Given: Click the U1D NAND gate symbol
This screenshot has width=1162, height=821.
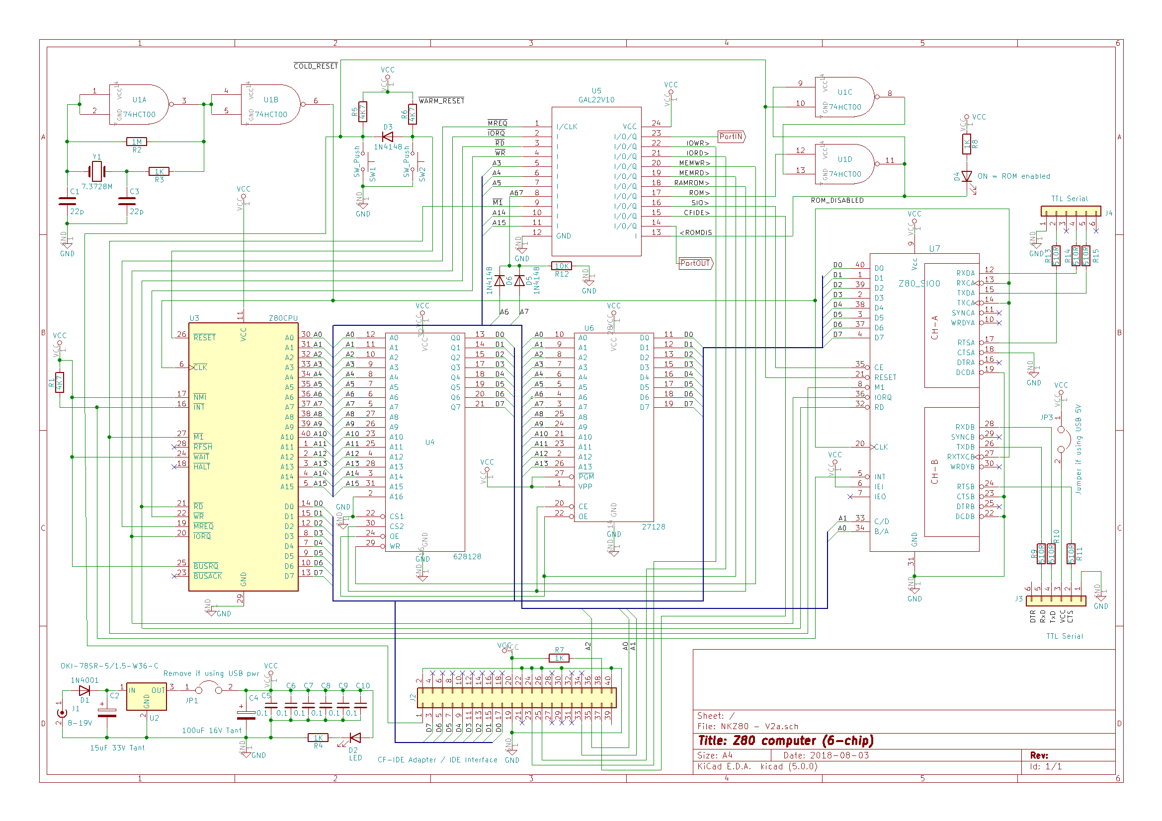Looking at the screenshot, I should coord(844,164).
